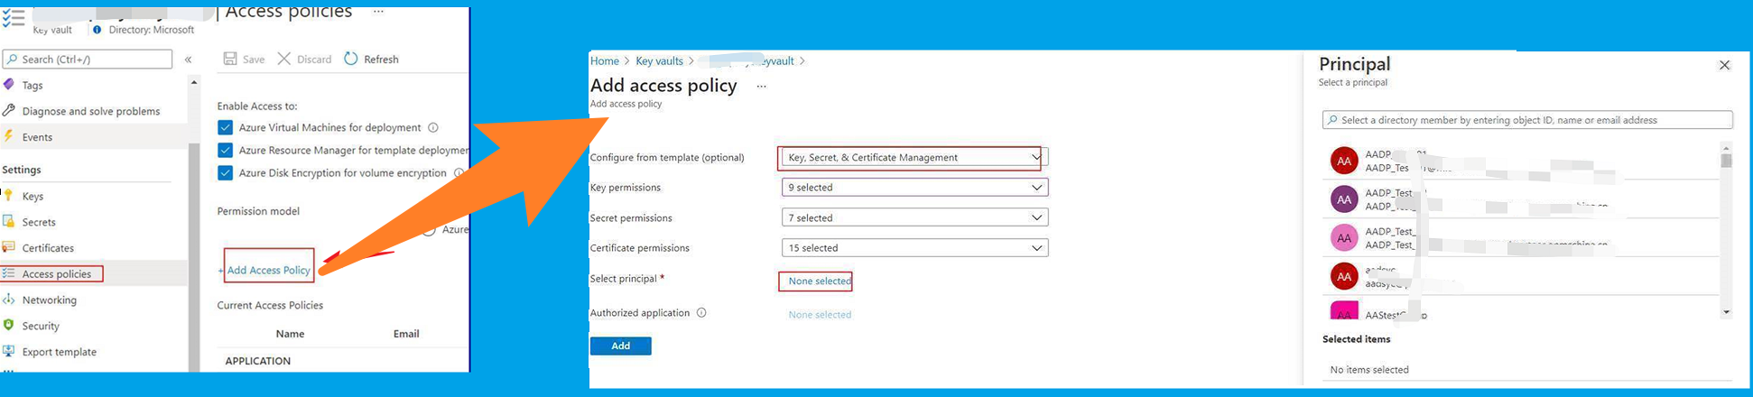
Task: Close the Principal panel
Action: (1724, 65)
